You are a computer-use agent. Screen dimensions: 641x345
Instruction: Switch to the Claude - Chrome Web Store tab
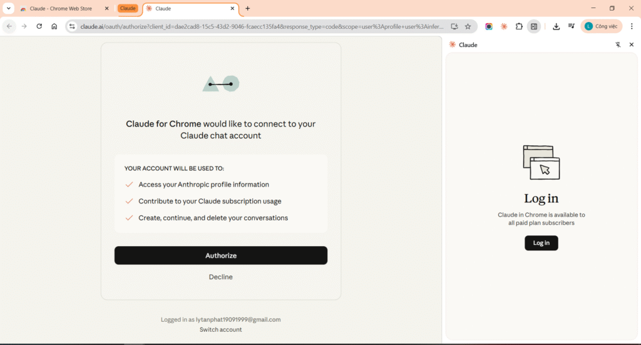(60, 9)
